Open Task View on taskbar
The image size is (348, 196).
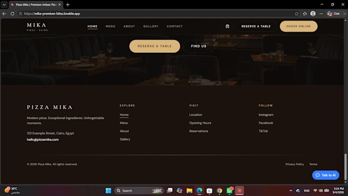click(170, 190)
